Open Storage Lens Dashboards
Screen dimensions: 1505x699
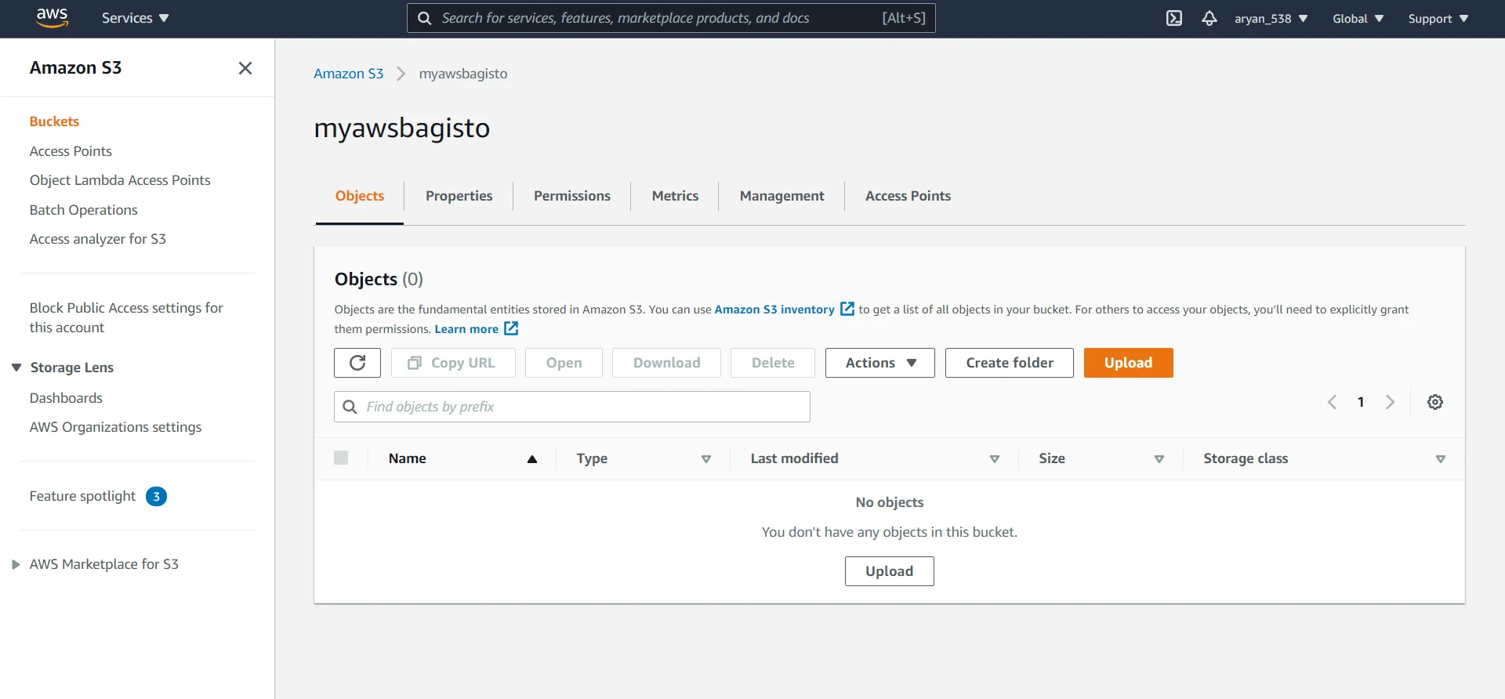coord(66,398)
